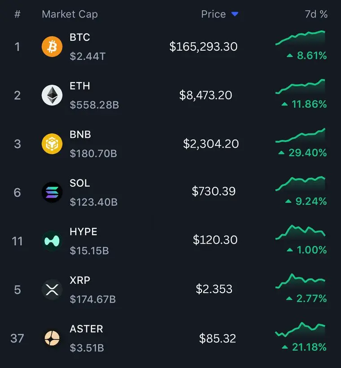Screen dimensions: 341x368
Task: Click the XRP logo icon
Action: pyautogui.click(x=52, y=289)
